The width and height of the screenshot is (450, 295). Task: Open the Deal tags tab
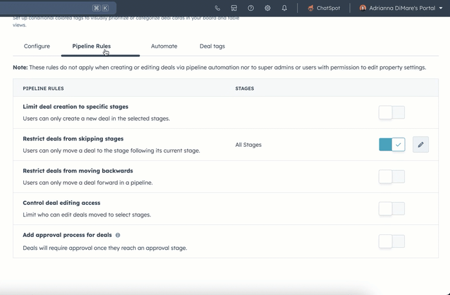pos(212,46)
